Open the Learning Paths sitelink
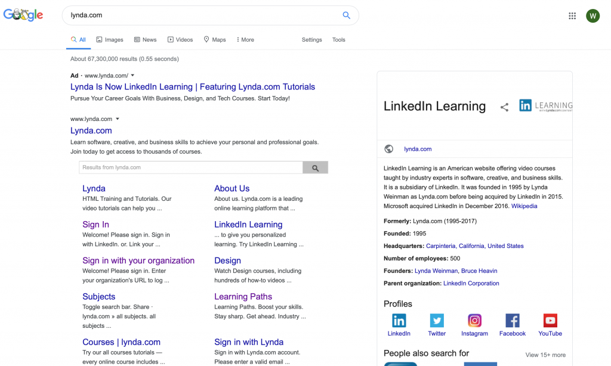Image resolution: width=611 pixels, height=366 pixels. tap(243, 297)
